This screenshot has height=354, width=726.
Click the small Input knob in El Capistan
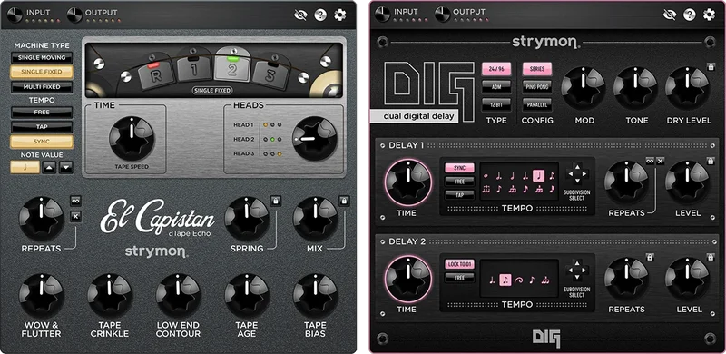(x=15, y=15)
